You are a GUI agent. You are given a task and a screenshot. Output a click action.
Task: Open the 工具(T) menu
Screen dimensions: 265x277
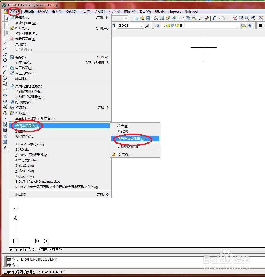[85, 12]
